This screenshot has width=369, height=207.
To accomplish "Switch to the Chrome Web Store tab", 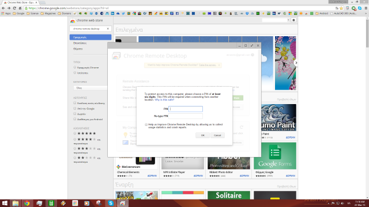I will point(20,2).
